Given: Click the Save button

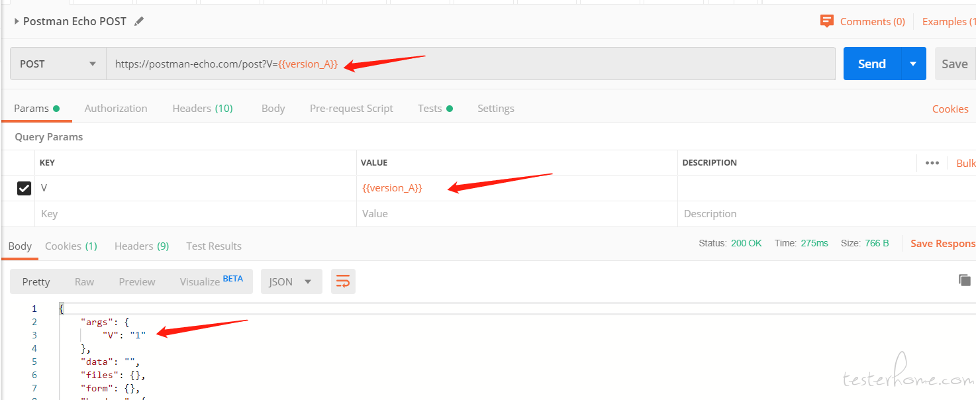Looking at the screenshot, I should tap(955, 64).
